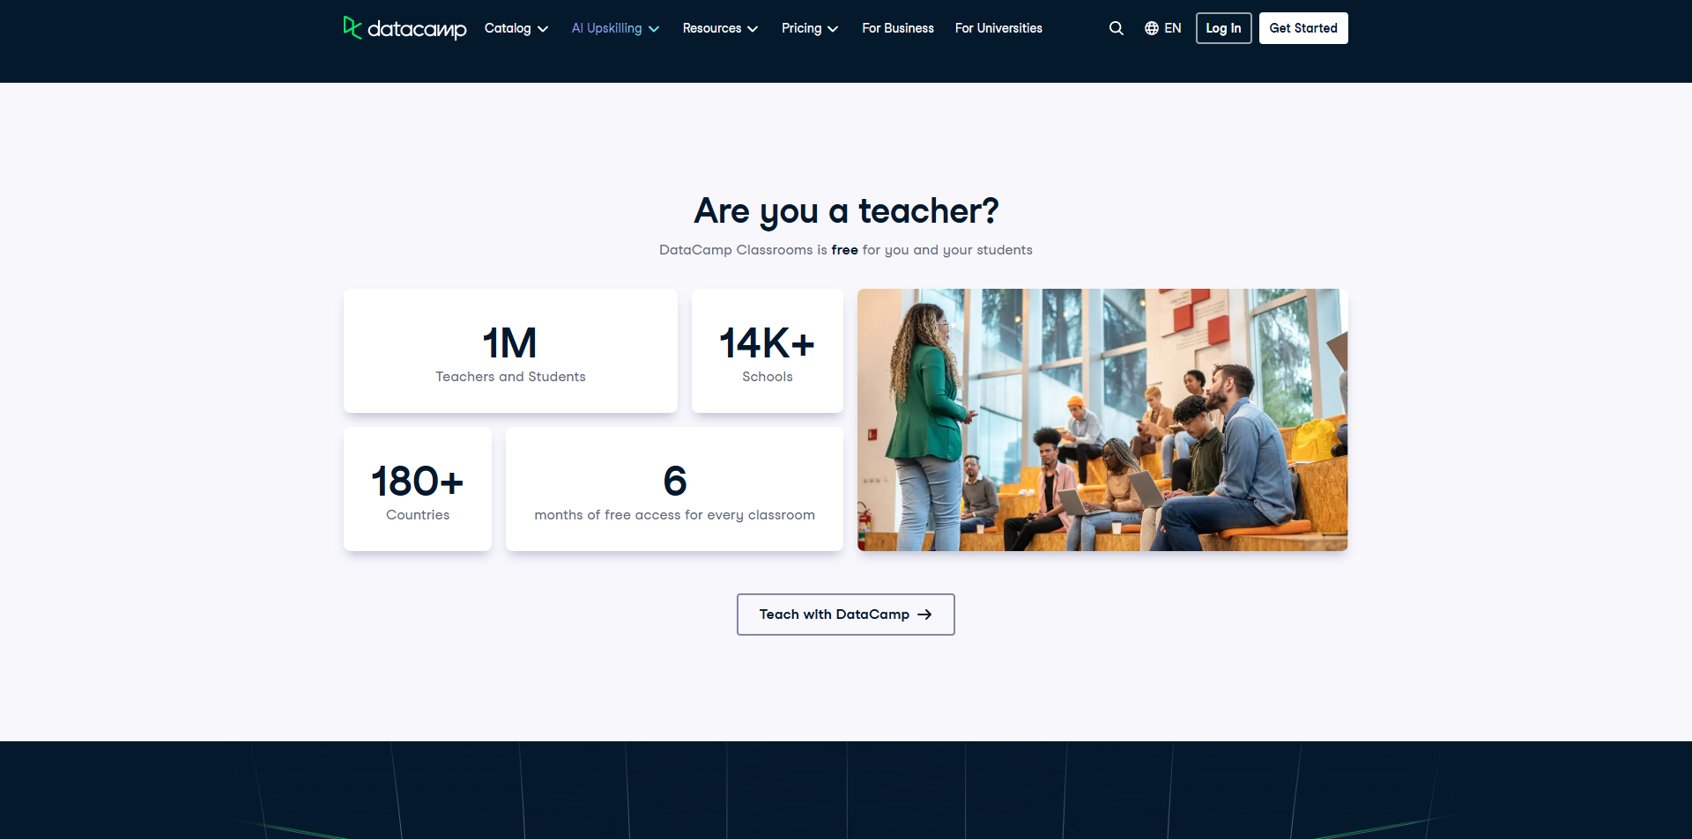Click the globe language icon

1152,27
